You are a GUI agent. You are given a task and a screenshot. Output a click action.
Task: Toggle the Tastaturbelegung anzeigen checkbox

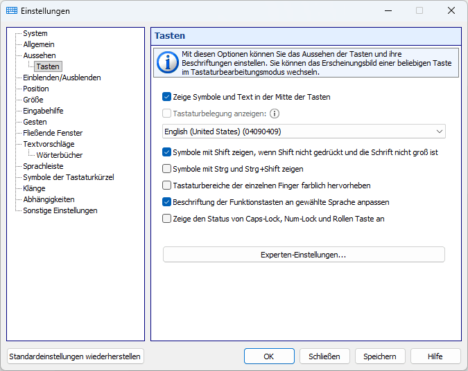[166, 114]
